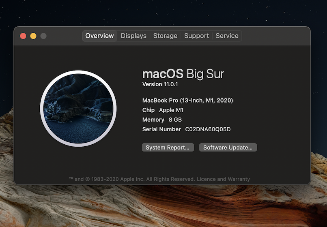This screenshot has height=227, width=327.
Task: Launch Software Update
Action: tap(228, 148)
